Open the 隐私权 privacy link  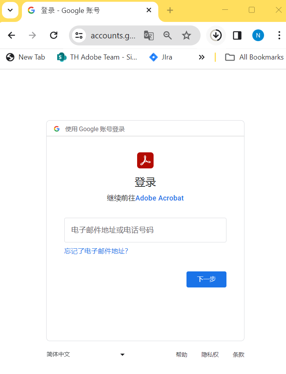[x=210, y=355]
